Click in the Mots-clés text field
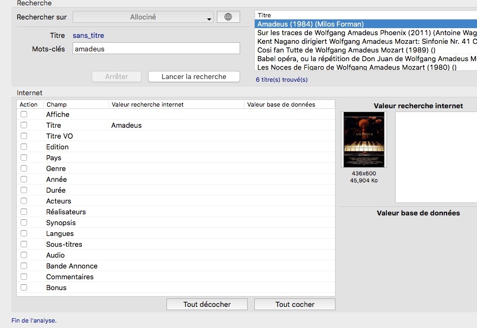477x328 pixels. 156,49
